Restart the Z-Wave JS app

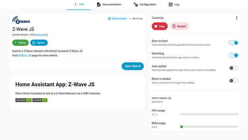179,26
